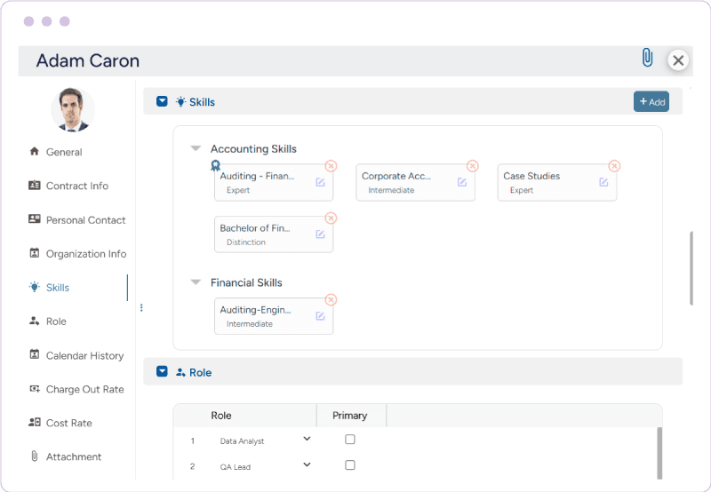Open Charge Out Rate section
This screenshot has height=492, width=711.
84,389
